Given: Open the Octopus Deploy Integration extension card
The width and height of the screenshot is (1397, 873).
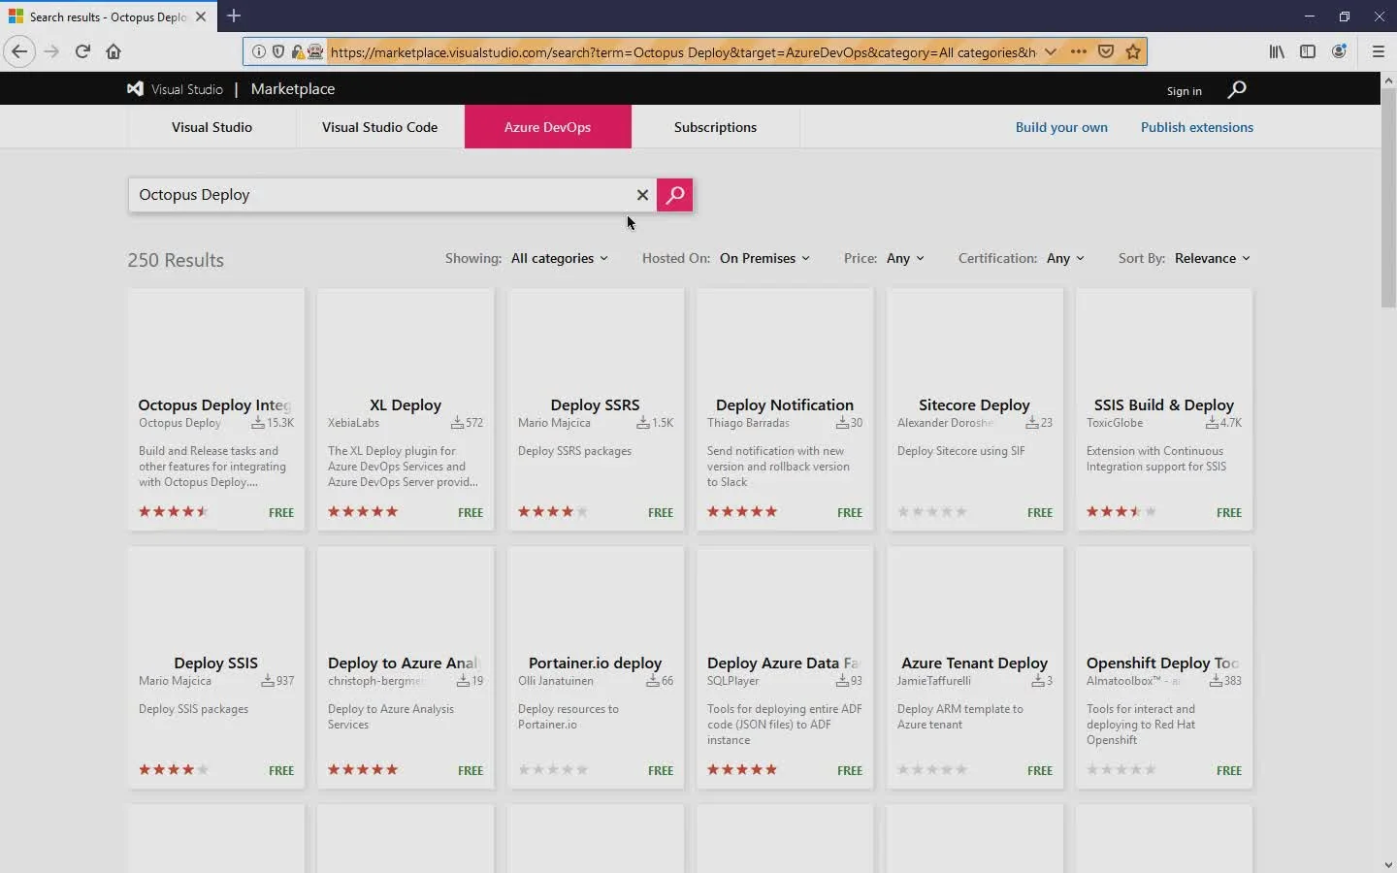Looking at the screenshot, I should pos(215,409).
